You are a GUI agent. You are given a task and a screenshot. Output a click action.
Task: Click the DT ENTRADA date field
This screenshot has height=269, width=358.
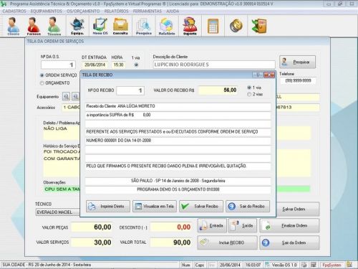point(95,65)
